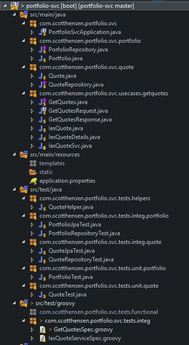Collapse the src/test/groovy folder
The height and width of the screenshot is (345, 189).
[14, 303]
